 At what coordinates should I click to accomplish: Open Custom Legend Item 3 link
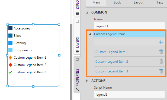(112, 71)
